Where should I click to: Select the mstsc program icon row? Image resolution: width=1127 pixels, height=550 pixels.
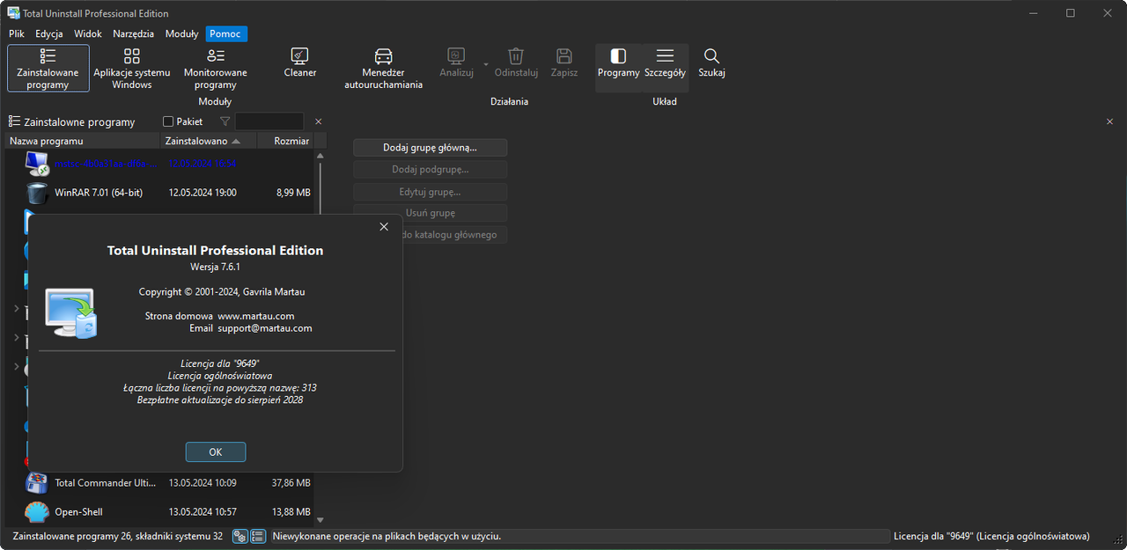[159, 163]
